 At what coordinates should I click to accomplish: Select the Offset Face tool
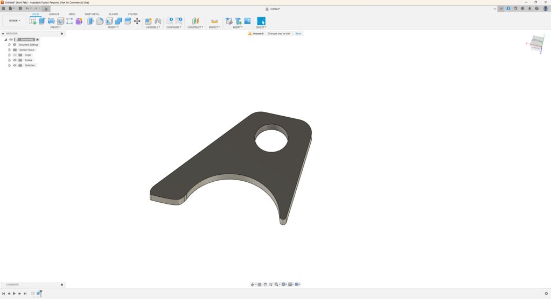[128, 21]
